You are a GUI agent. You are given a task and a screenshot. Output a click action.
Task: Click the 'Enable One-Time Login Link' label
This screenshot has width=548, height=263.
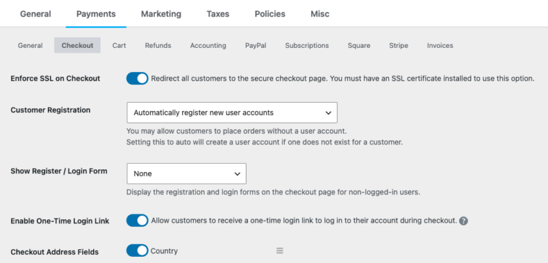60,221
